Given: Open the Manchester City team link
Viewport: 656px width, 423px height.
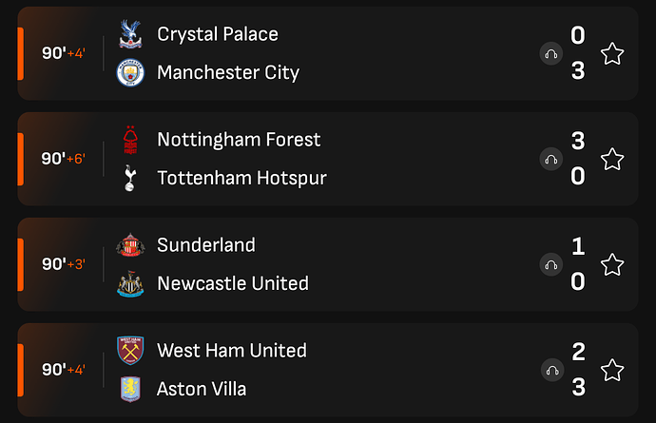Looking at the screenshot, I should [x=228, y=73].
